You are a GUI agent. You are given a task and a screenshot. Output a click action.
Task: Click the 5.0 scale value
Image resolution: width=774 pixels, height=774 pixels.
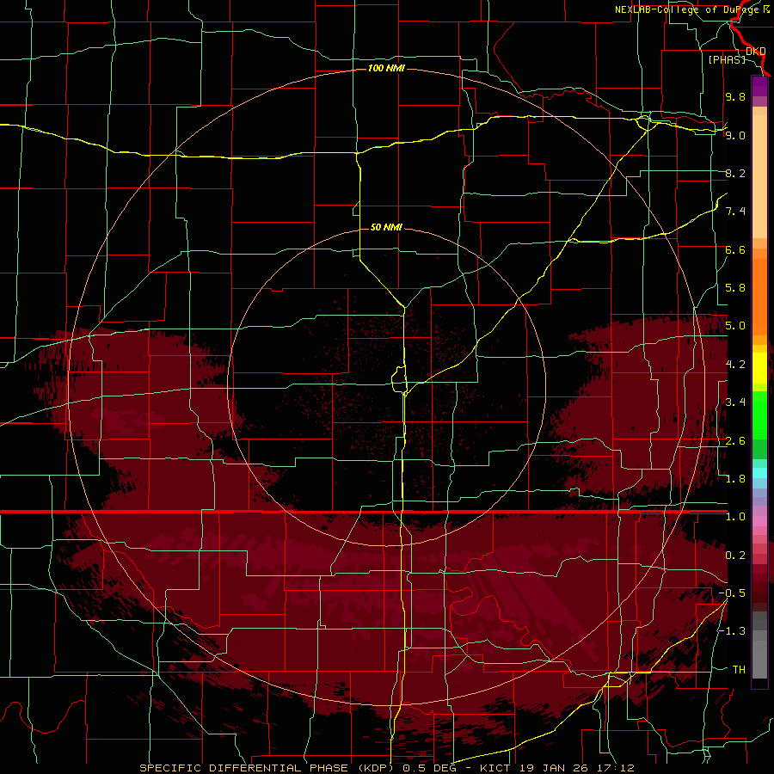735,326
